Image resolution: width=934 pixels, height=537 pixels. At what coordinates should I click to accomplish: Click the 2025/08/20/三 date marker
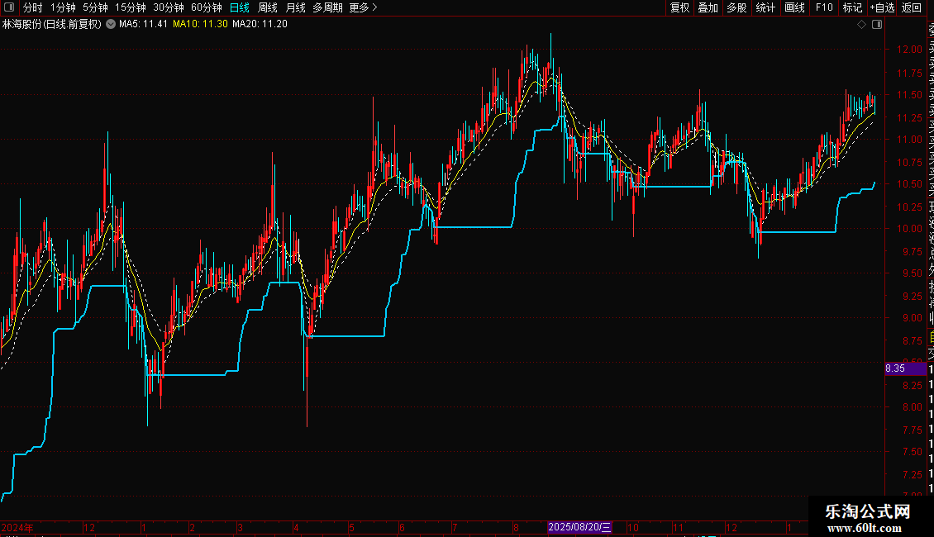pos(579,527)
